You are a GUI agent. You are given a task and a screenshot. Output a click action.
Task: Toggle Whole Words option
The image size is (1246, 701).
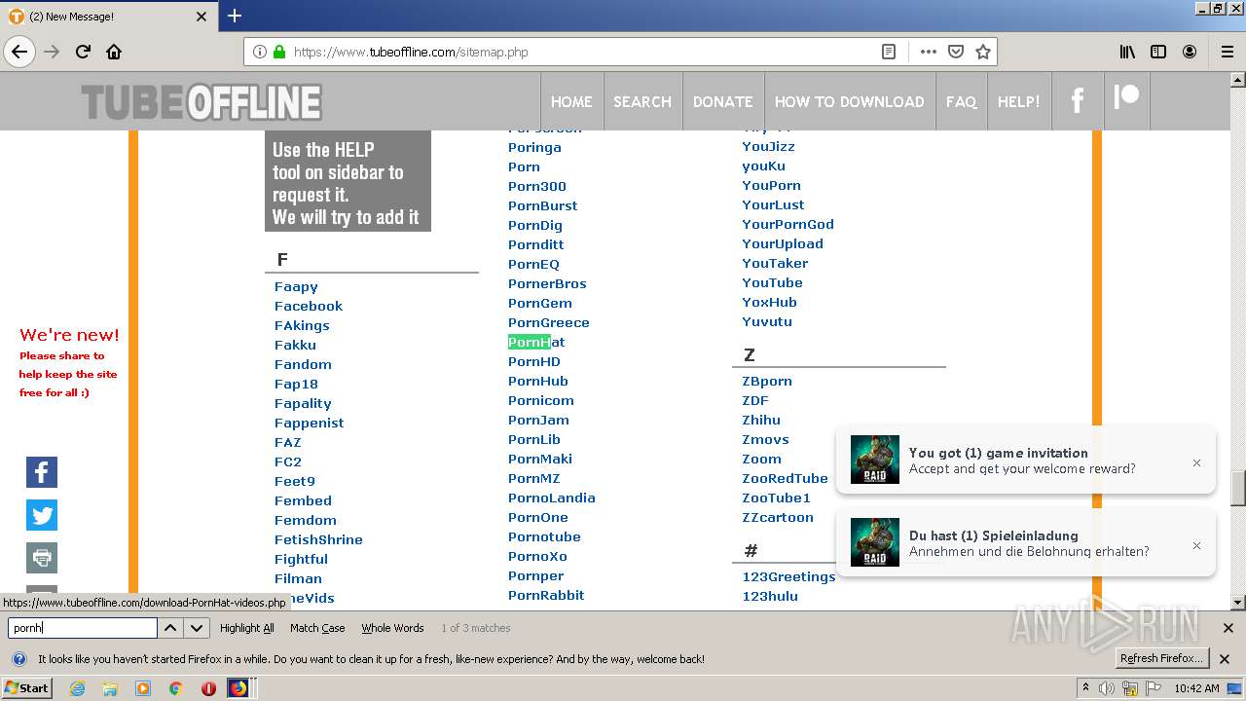392,628
